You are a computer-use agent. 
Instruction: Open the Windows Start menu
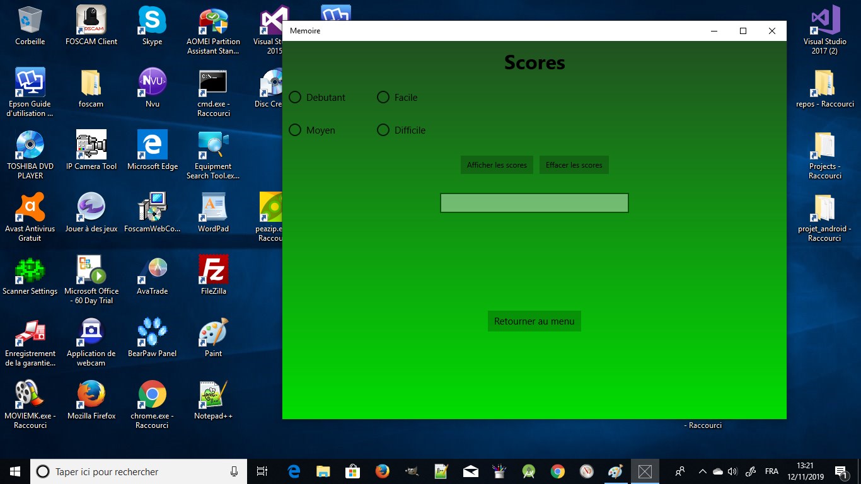pos(15,471)
